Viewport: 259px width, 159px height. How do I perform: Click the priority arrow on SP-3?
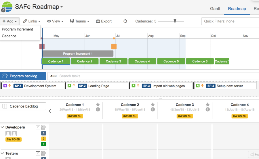pos(138,86)
